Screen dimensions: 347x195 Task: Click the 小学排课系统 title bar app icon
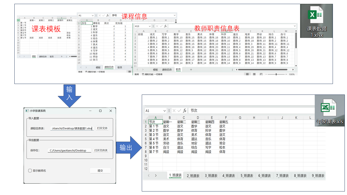coord(27,111)
